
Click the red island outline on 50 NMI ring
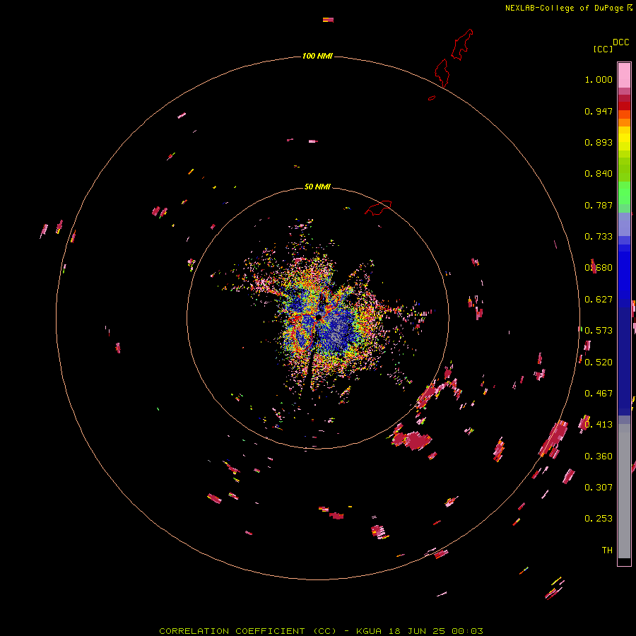pyautogui.click(x=378, y=208)
